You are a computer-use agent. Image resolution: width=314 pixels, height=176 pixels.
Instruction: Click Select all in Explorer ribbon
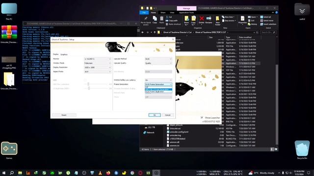point(265,17)
